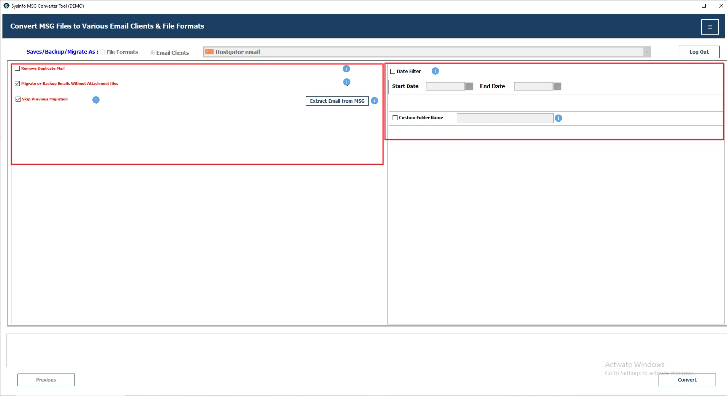
Task: Open the End Date calendar picker
Action: click(557, 86)
